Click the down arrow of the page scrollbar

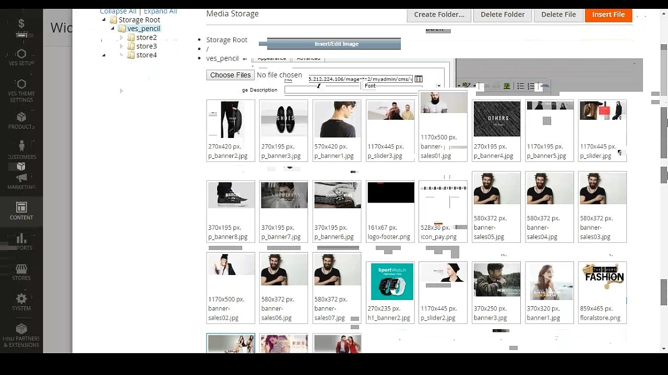click(x=664, y=349)
